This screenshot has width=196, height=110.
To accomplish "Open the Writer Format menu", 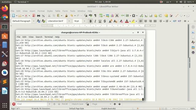I will (x=41, y=11).
